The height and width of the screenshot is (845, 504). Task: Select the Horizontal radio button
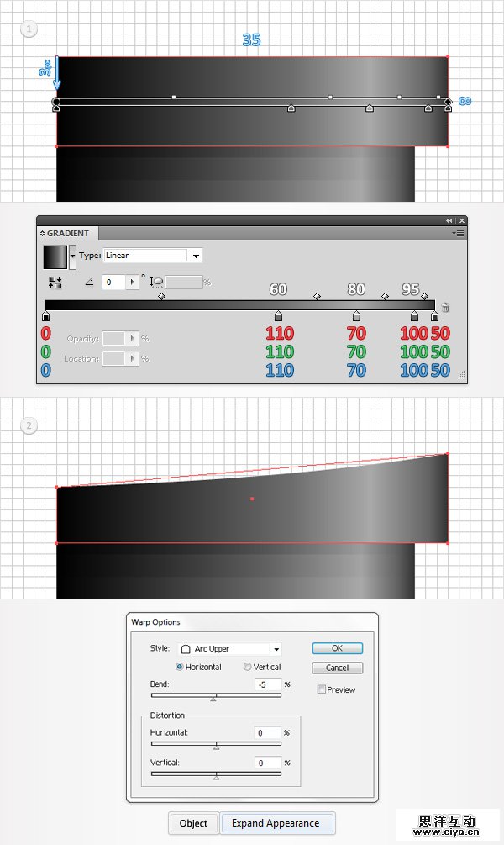pos(180,667)
